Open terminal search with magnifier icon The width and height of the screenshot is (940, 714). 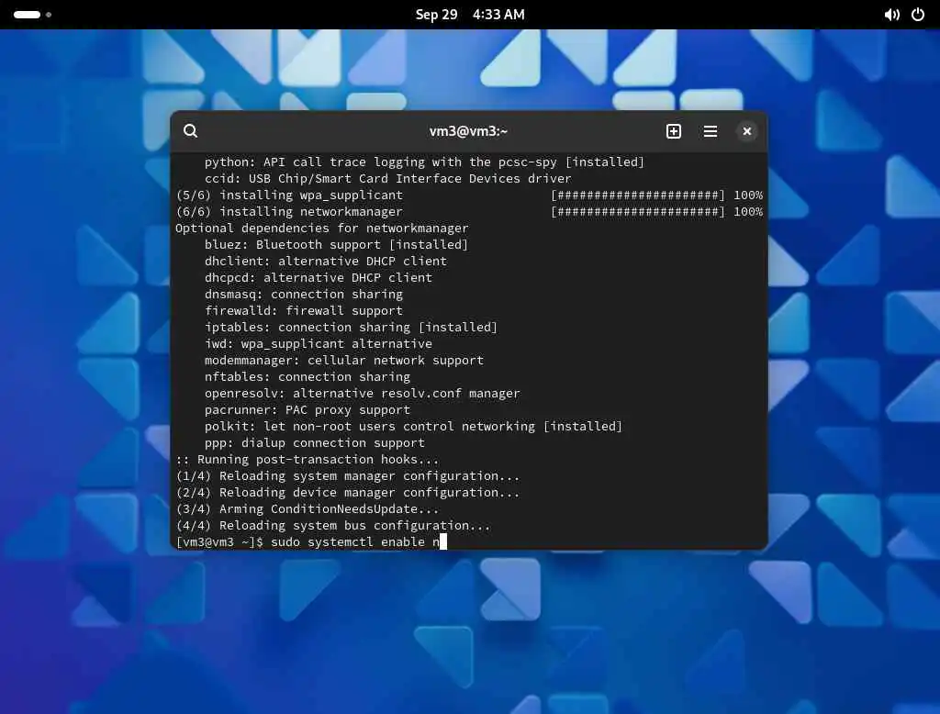(191, 130)
